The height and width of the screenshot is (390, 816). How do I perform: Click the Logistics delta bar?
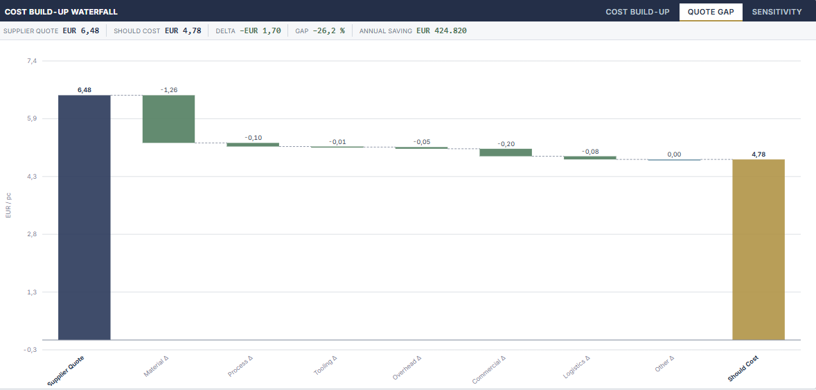pyautogui.click(x=589, y=158)
